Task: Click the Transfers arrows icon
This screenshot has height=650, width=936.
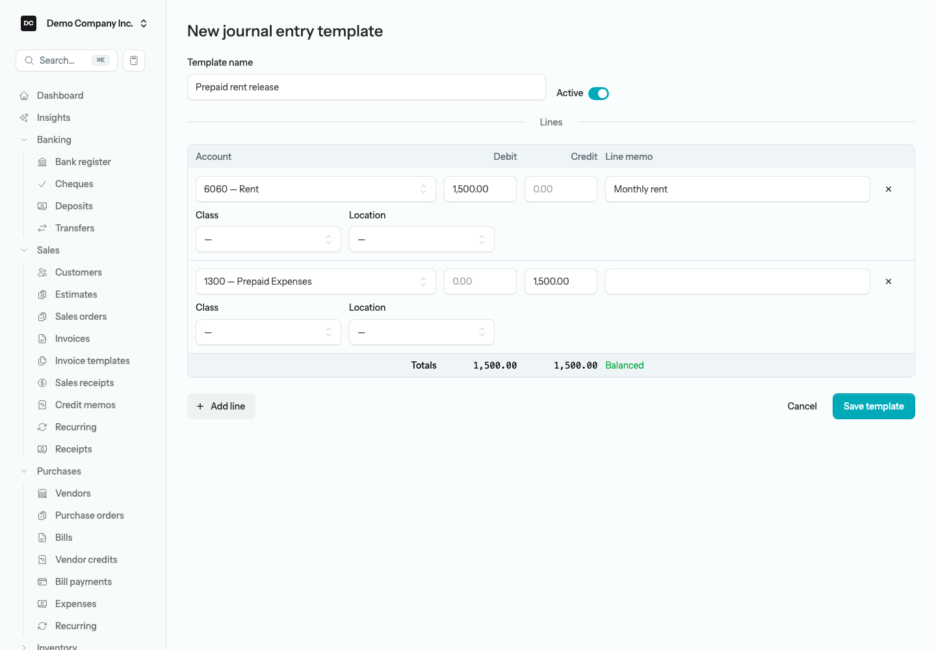Action: 42,228
